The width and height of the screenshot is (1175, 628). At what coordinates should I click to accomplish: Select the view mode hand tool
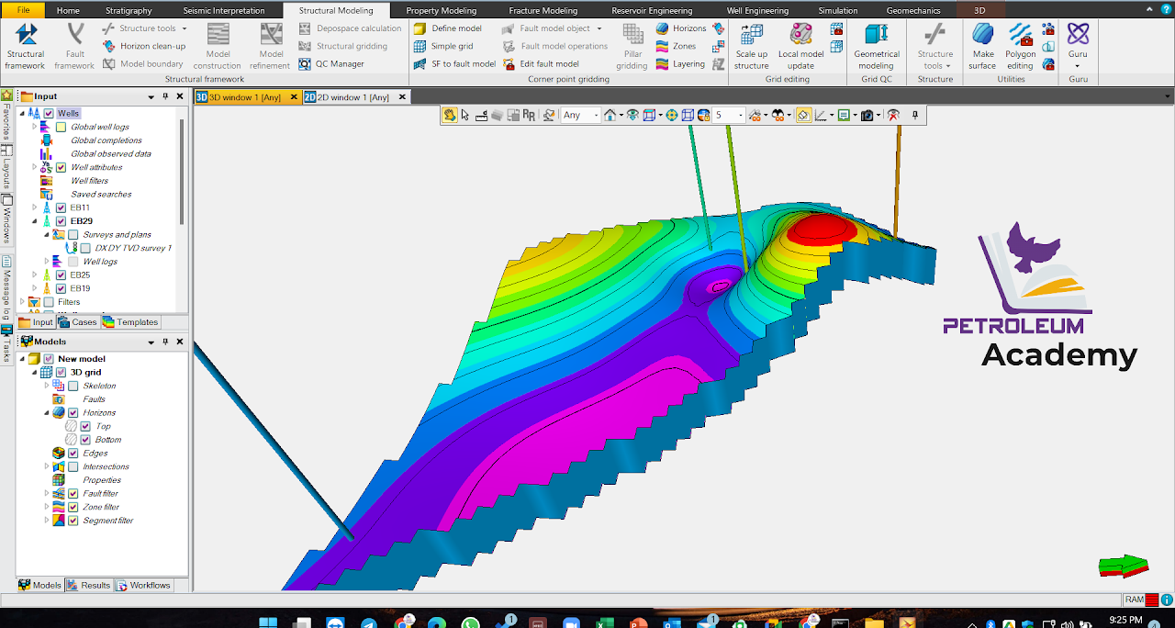[450, 115]
